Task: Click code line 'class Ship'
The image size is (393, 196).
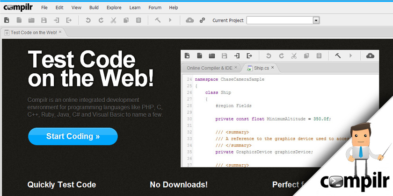Action: [218, 92]
